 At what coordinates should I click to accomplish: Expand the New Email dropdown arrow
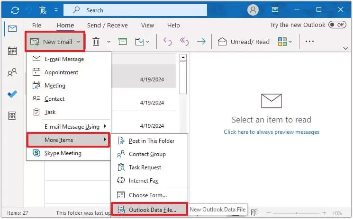[x=78, y=42]
